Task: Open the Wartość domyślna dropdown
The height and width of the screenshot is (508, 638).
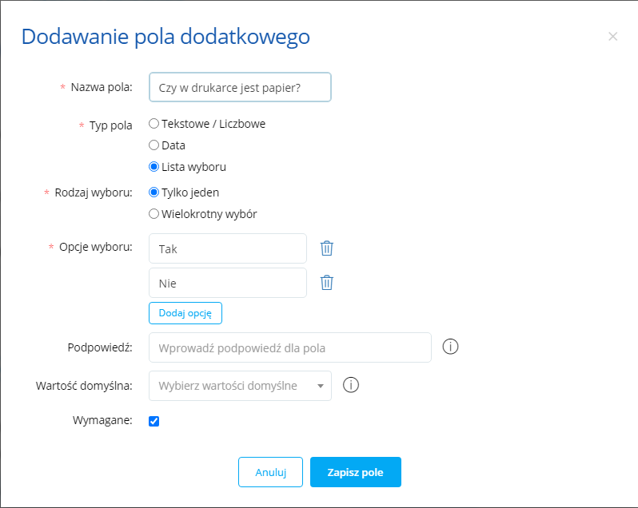Action: pyautogui.click(x=240, y=386)
